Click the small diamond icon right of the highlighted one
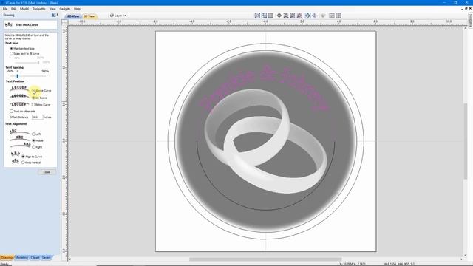The width and height of the screenshot is (473, 266). (314, 16)
